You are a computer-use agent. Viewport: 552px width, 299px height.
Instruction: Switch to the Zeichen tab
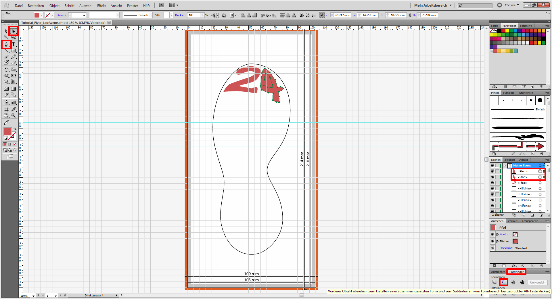[x=509, y=160]
